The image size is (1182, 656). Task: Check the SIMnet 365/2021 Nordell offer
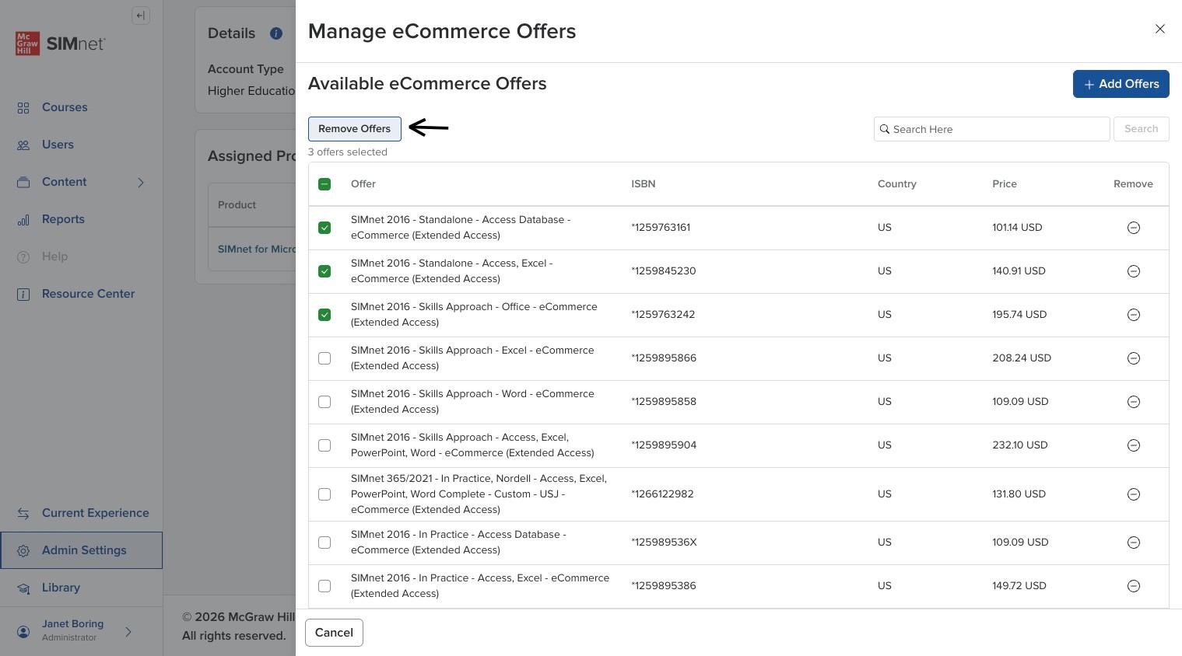(x=324, y=494)
